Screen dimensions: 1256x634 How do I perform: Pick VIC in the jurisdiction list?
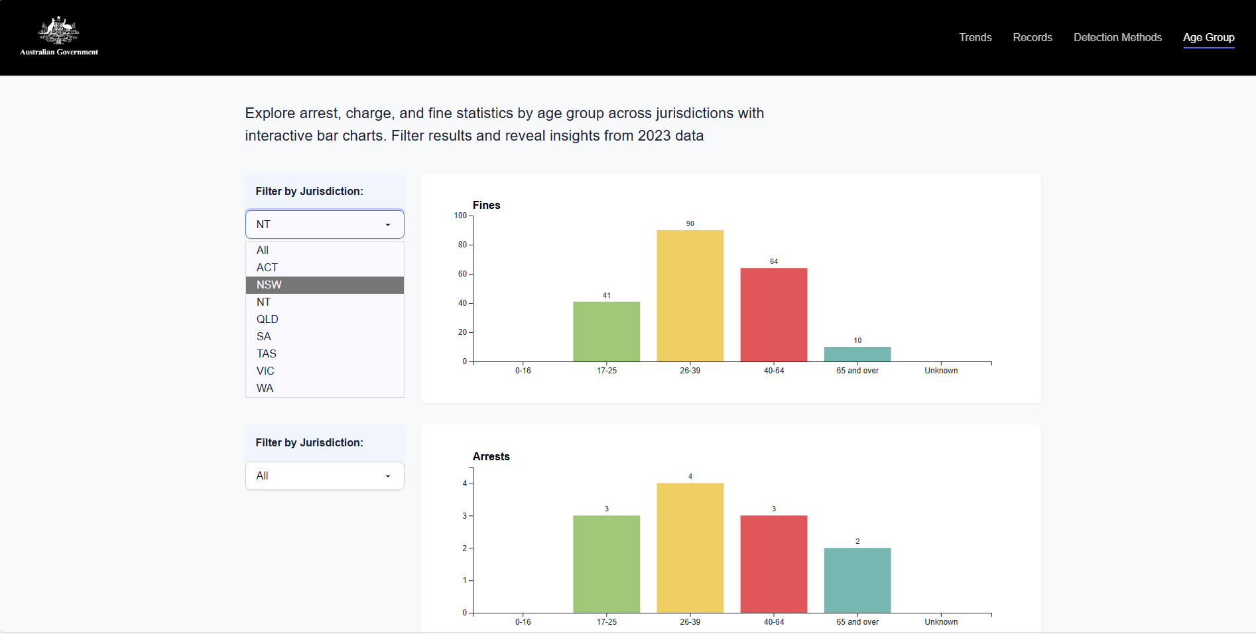(265, 371)
